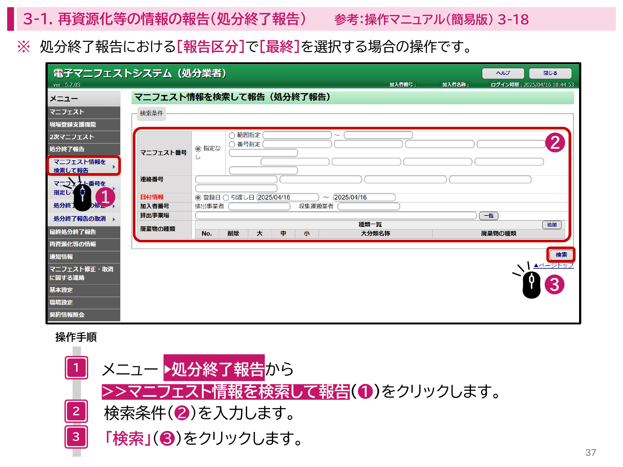Screen dimensions: 623x467
Task: Click the 排出事業場 text field
Action: point(336,216)
